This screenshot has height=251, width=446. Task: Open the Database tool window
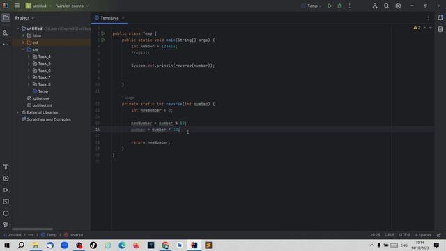pyautogui.click(x=440, y=29)
